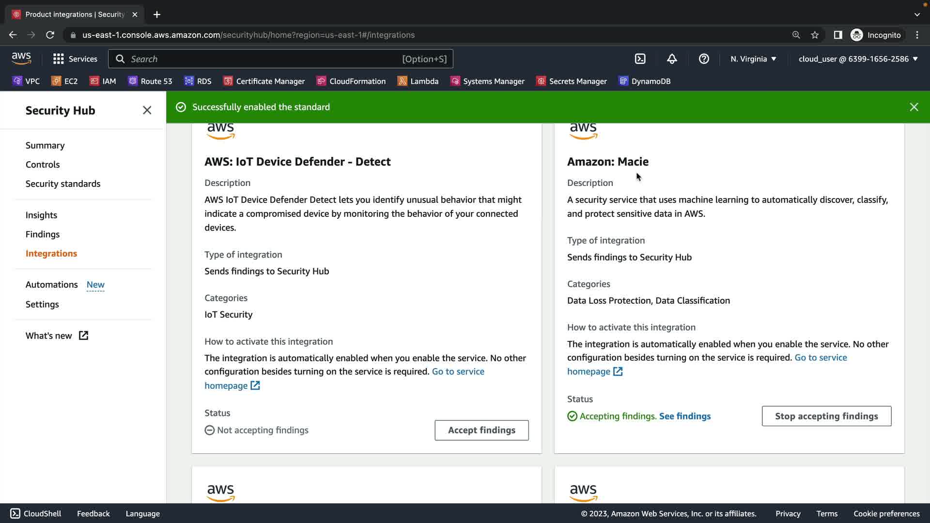The image size is (930, 523).
Task: Expand the cloud_user account dropdown
Action: (858, 59)
